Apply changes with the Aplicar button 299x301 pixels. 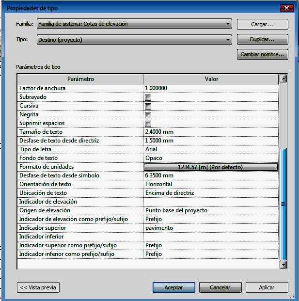(x=267, y=287)
